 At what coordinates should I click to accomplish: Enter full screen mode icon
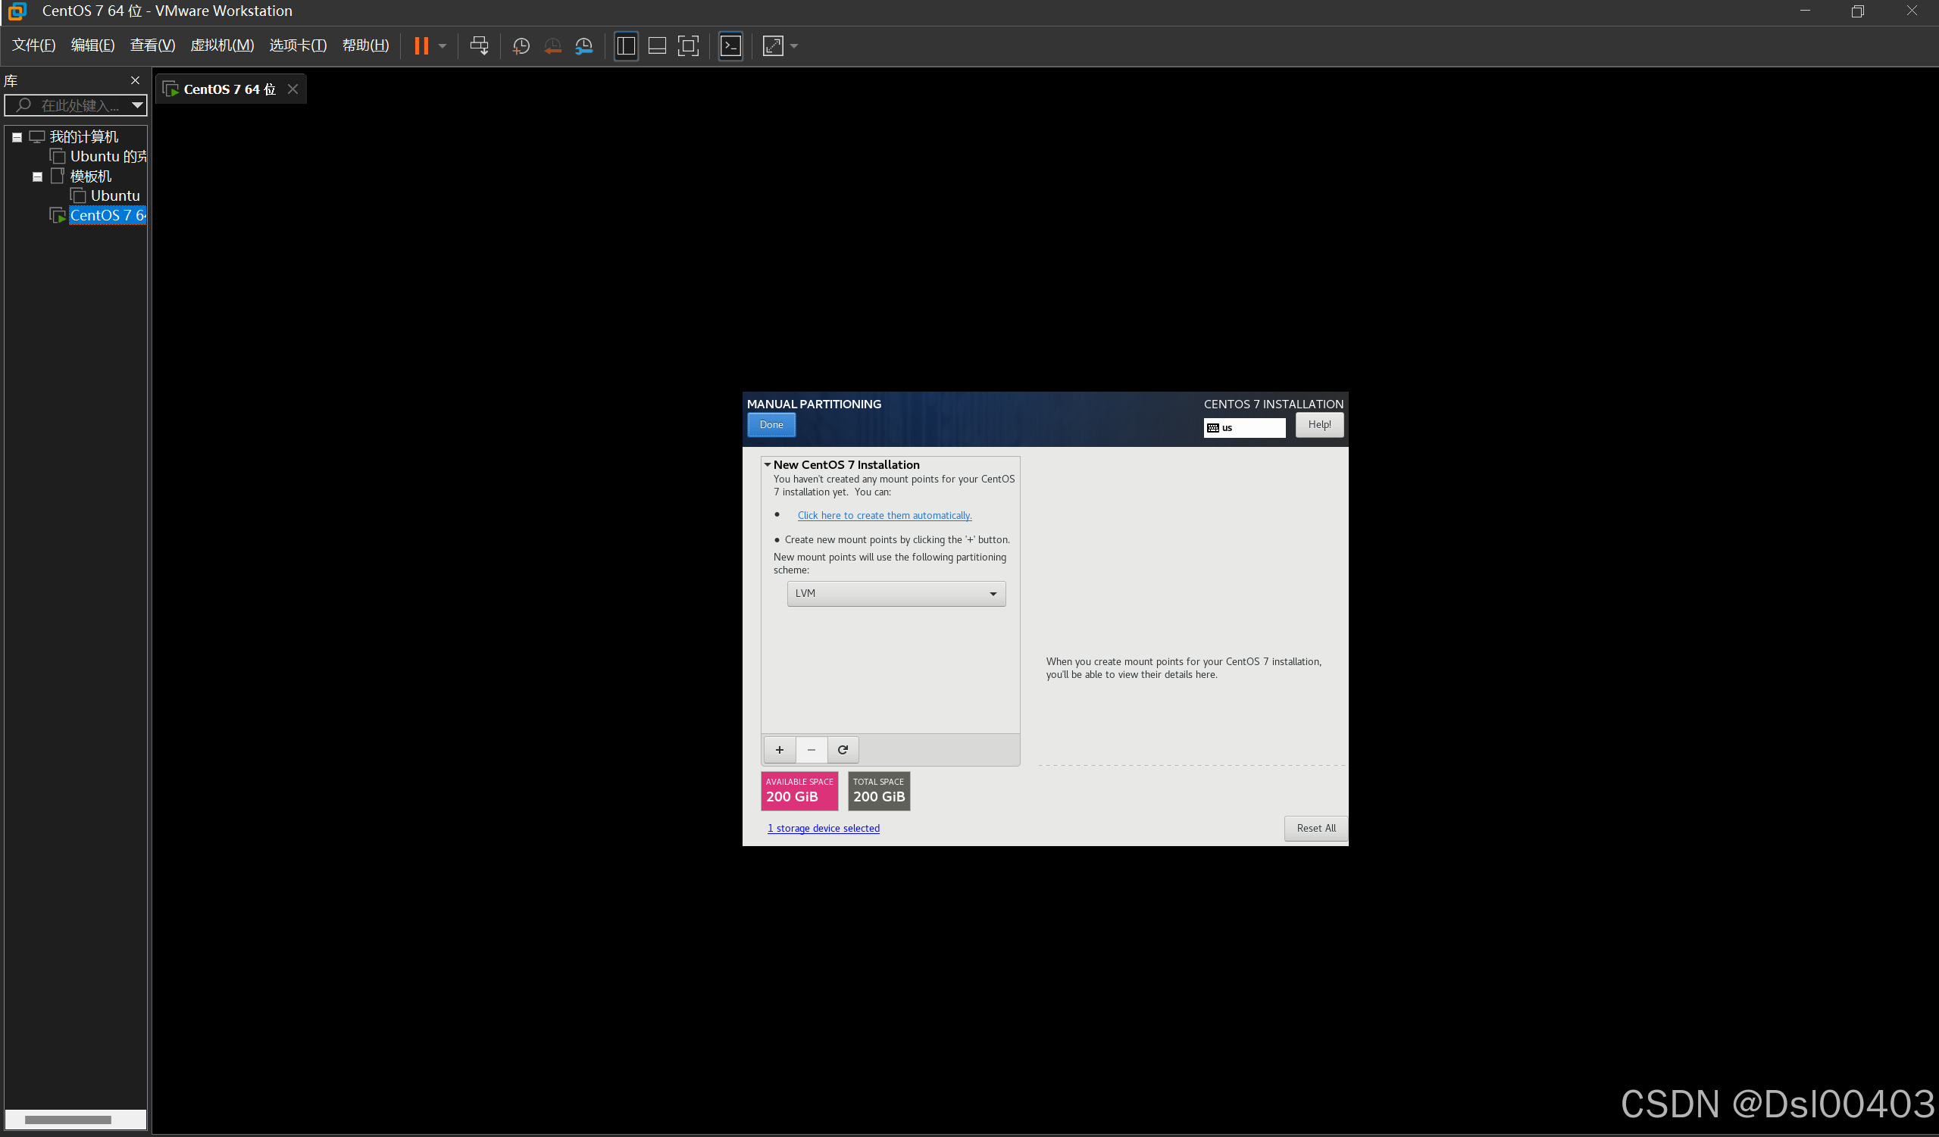tap(688, 45)
